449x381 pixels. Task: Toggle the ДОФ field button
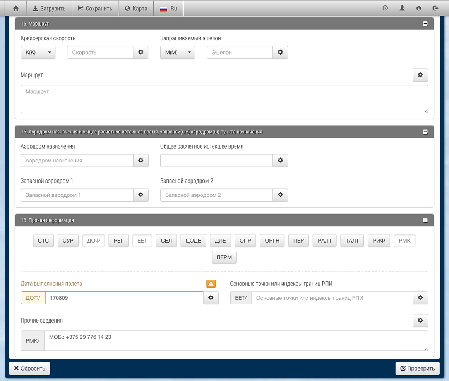click(x=93, y=241)
